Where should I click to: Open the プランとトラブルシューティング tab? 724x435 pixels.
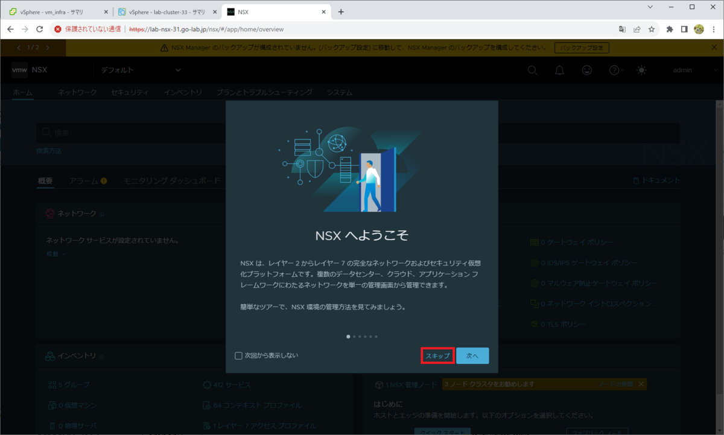264,92
